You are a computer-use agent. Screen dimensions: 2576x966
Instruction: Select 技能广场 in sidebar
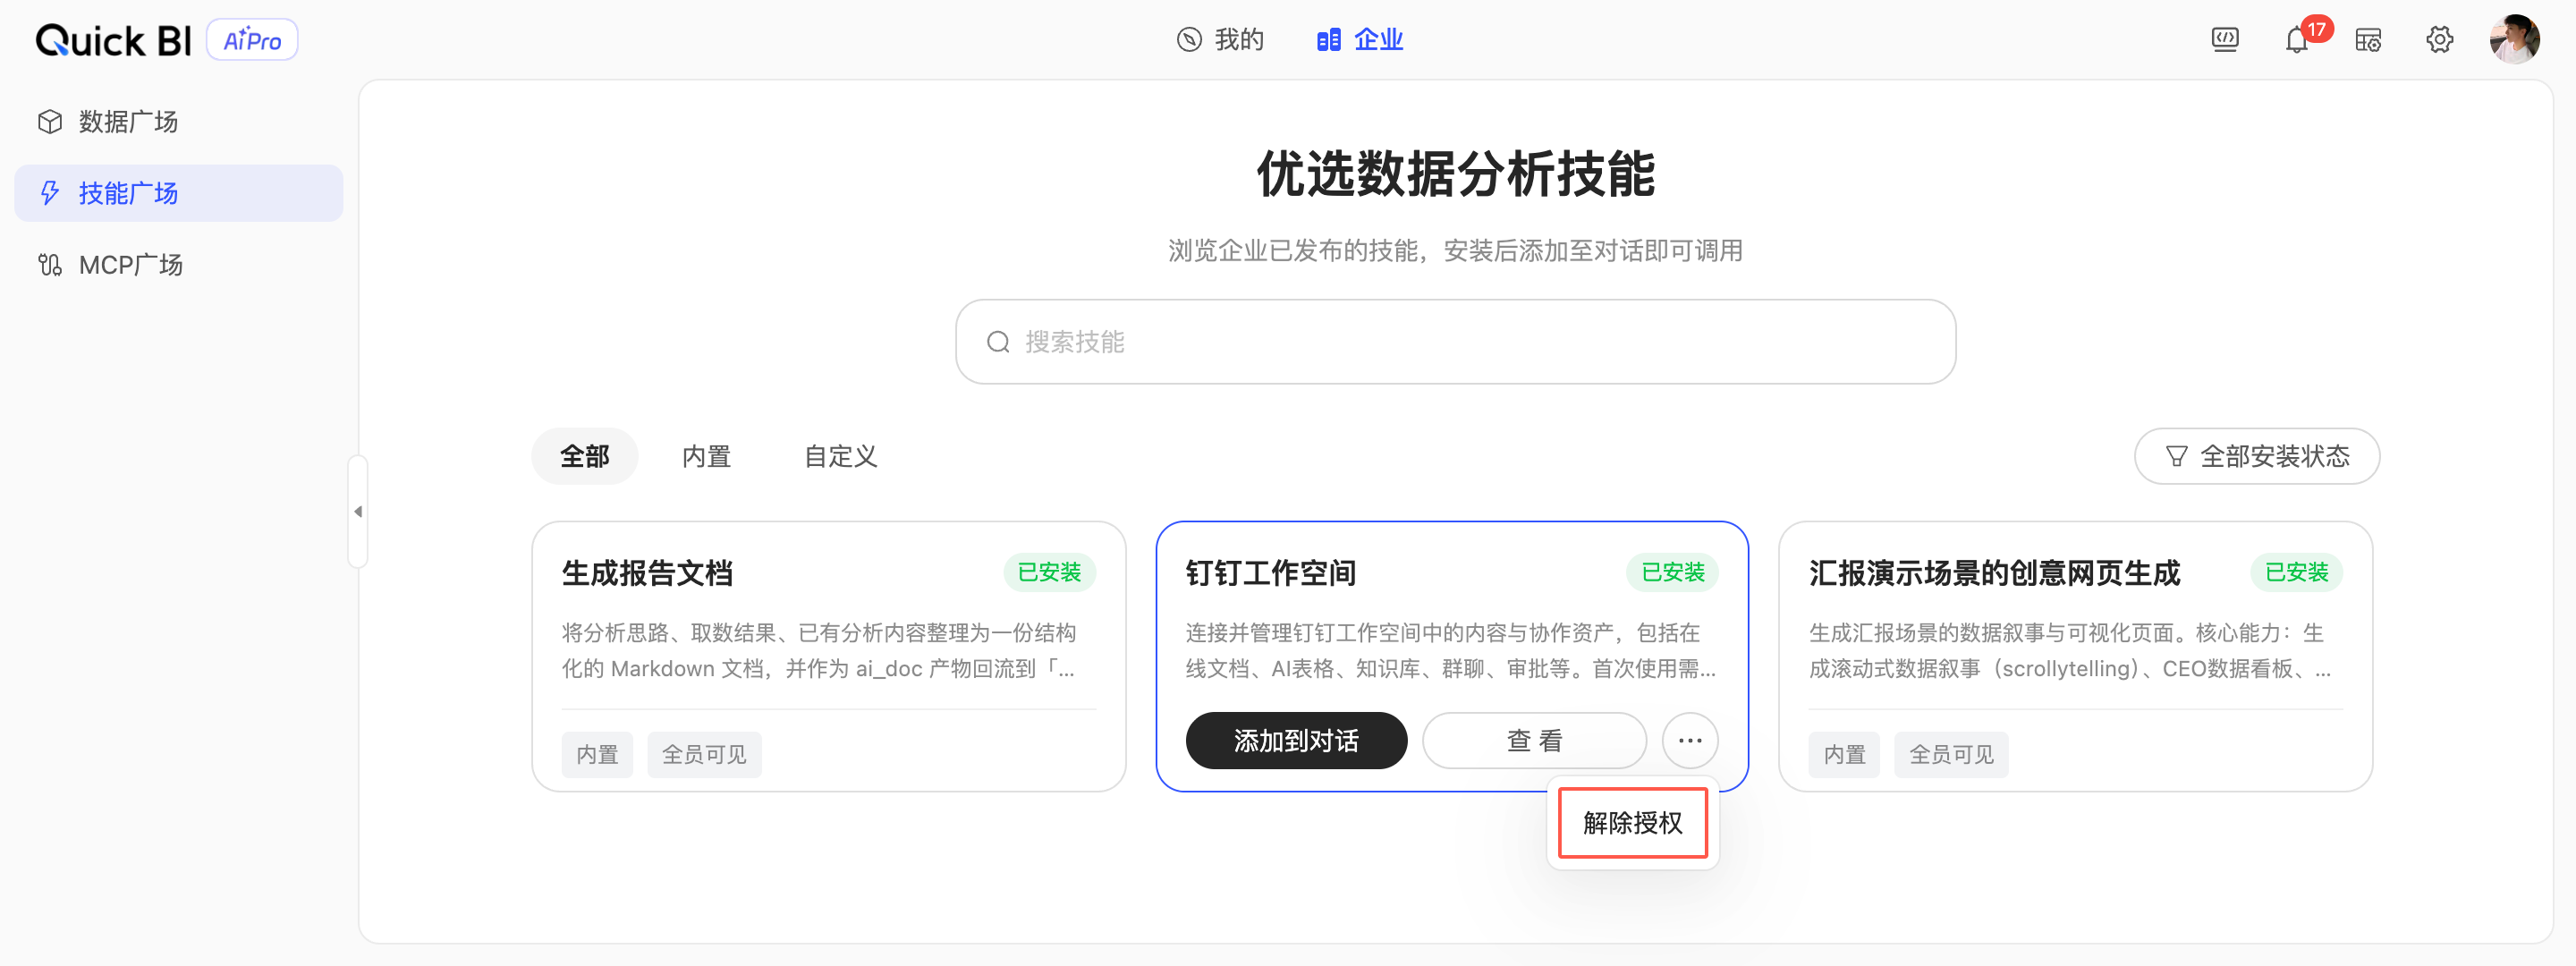pyautogui.click(x=179, y=193)
